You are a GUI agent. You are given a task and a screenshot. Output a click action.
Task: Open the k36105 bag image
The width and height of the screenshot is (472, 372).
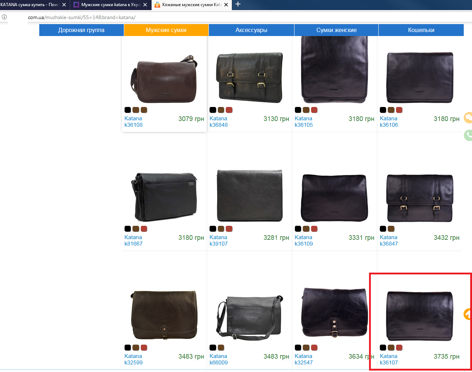click(334, 70)
